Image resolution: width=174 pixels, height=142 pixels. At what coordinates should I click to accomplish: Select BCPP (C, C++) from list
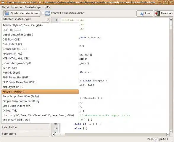40,30
